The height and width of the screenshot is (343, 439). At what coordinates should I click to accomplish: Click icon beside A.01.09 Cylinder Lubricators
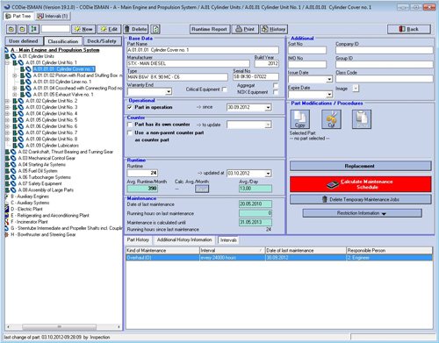click(18, 146)
